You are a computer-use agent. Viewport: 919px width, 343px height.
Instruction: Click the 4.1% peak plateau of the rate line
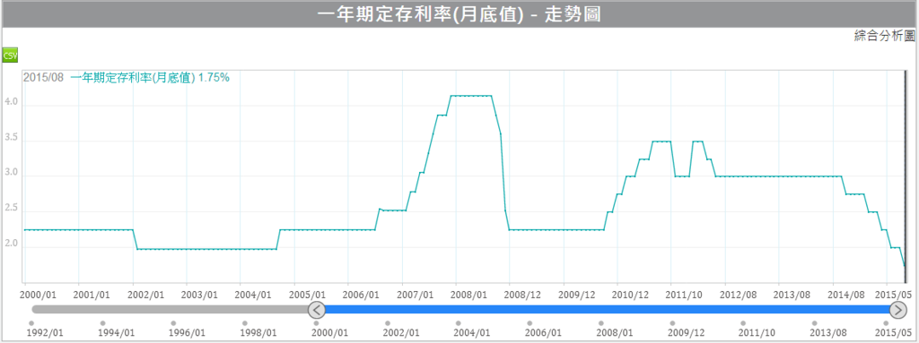click(x=470, y=96)
